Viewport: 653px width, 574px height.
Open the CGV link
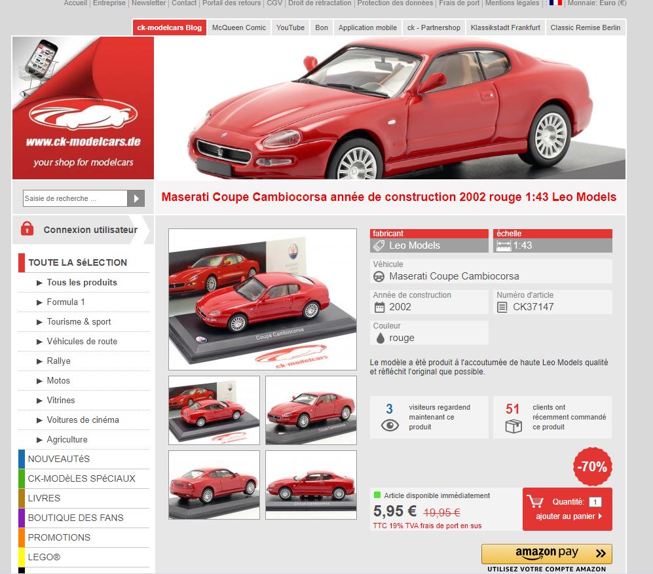(274, 3)
